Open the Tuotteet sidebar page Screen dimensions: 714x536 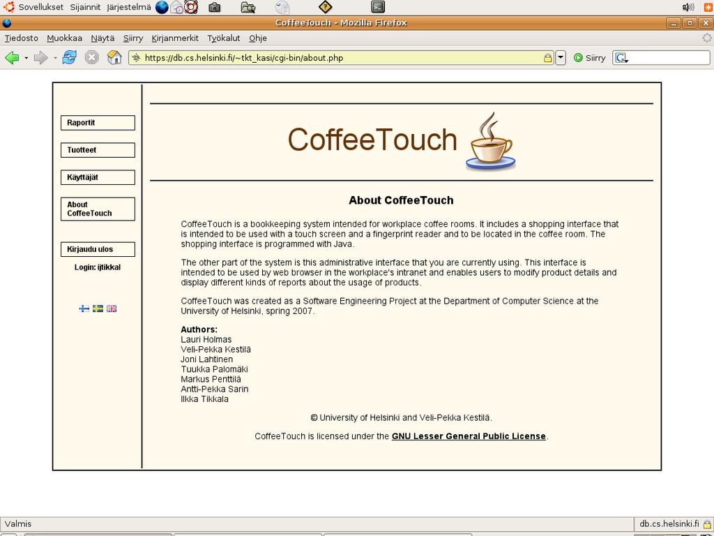[x=98, y=150]
